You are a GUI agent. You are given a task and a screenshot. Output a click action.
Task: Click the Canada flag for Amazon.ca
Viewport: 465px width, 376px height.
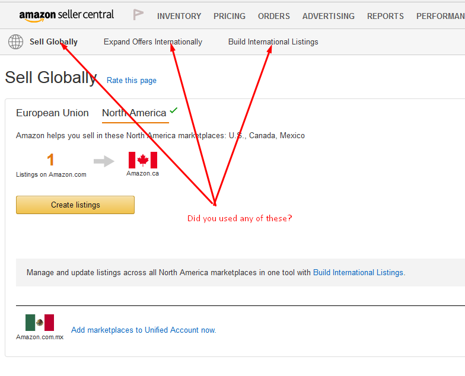coord(142,160)
